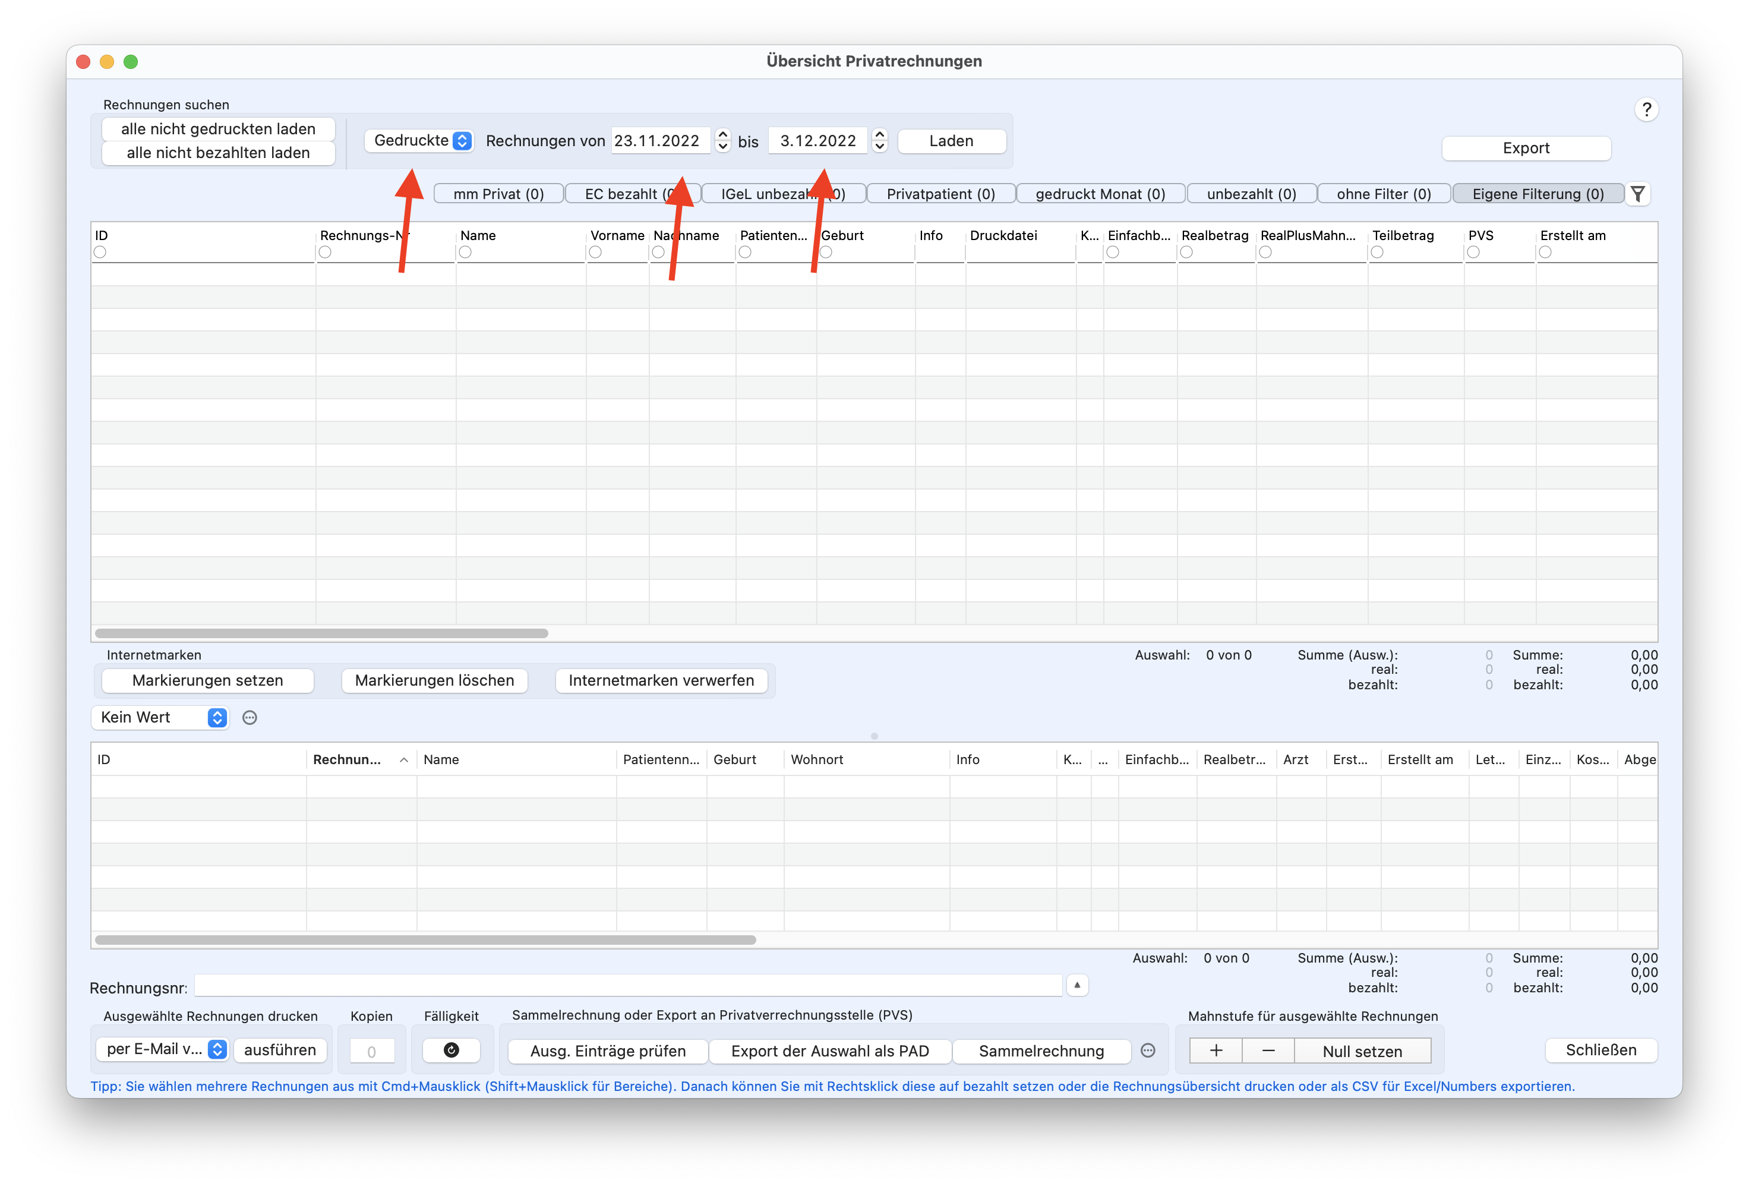Image resolution: width=1749 pixels, height=1186 pixels.
Task: Click Ausg. Einträge prüfen
Action: click(608, 1051)
